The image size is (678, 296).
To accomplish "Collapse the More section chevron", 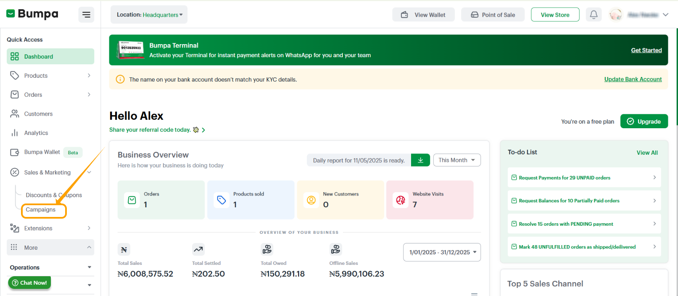I will pos(89,247).
